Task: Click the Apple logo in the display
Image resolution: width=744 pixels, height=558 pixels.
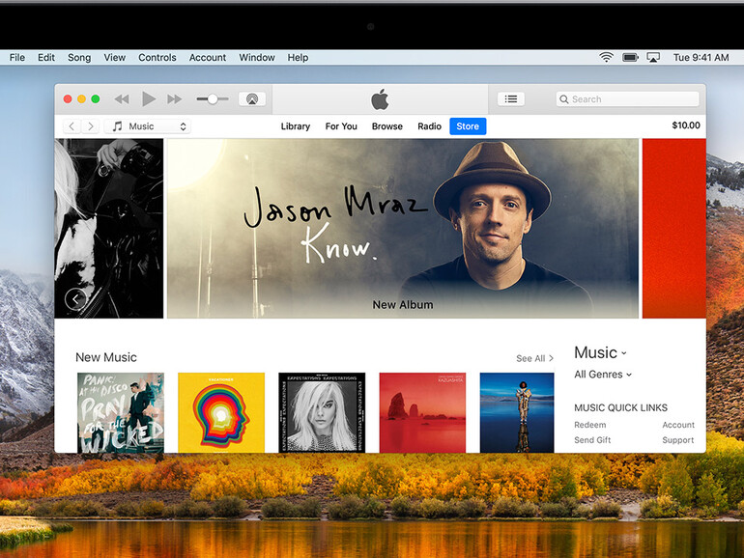Action: (x=380, y=99)
